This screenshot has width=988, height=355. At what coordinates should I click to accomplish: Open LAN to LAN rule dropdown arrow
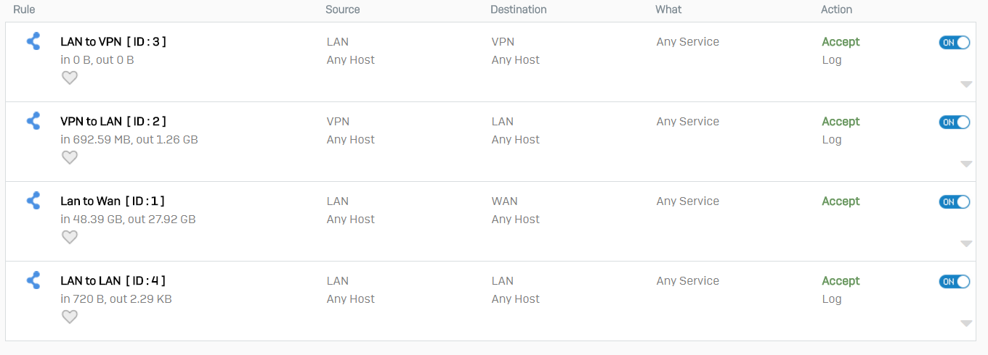[x=966, y=323]
